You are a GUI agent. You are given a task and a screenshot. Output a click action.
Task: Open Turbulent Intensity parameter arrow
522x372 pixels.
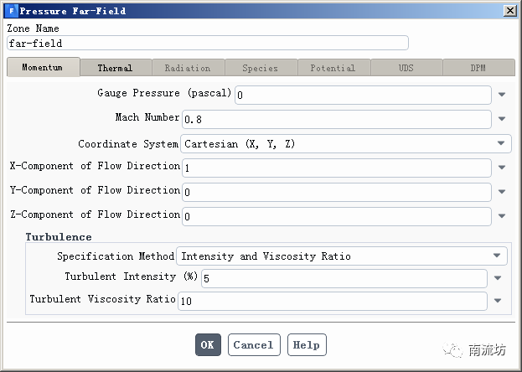click(498, 278)
